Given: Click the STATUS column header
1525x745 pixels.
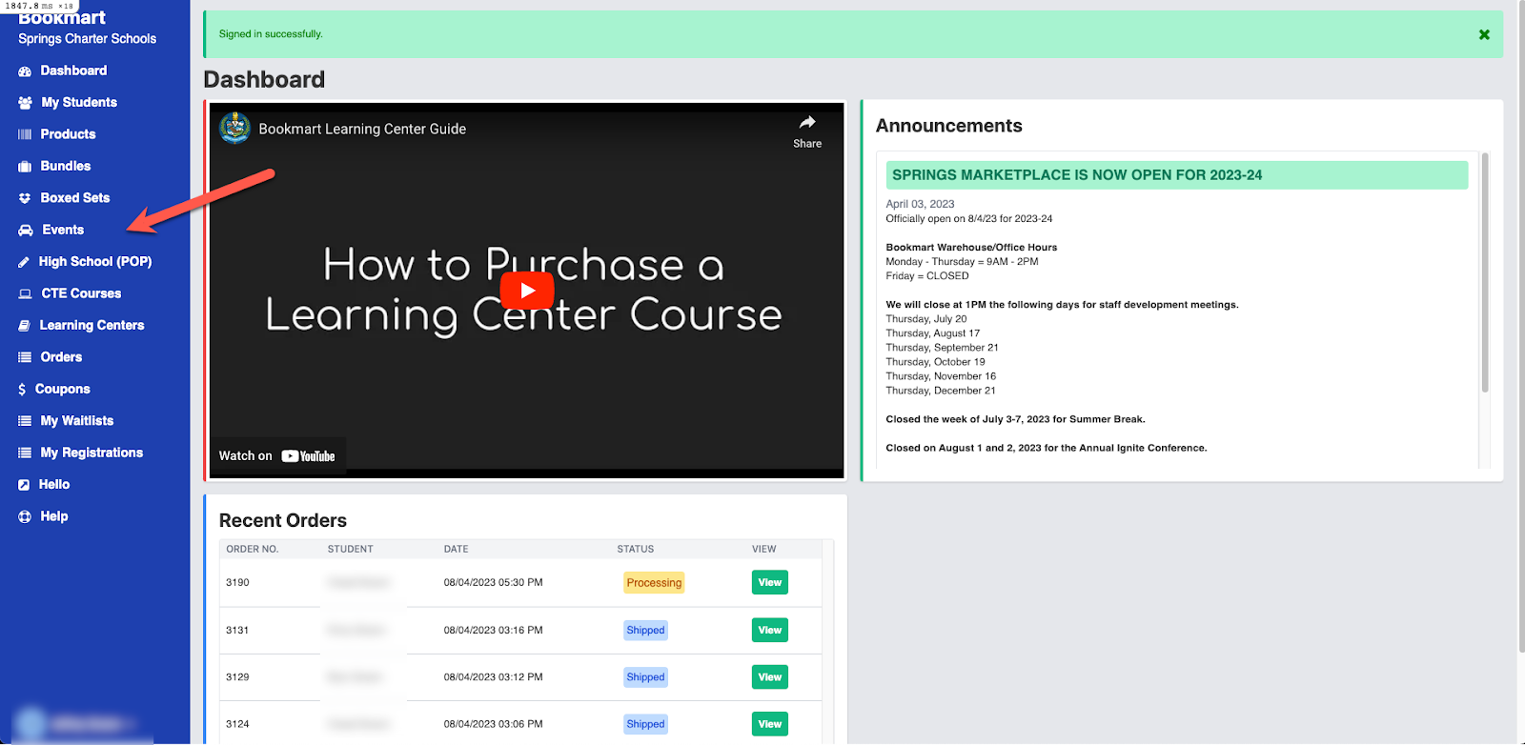Looking at the screenshot, I should 636,549.
